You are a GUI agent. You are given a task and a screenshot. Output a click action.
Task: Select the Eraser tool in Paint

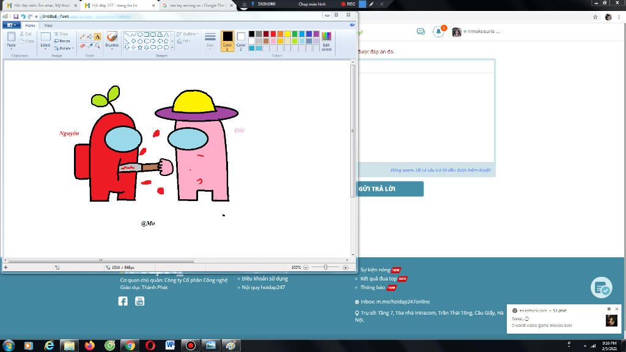coord(83,46)
